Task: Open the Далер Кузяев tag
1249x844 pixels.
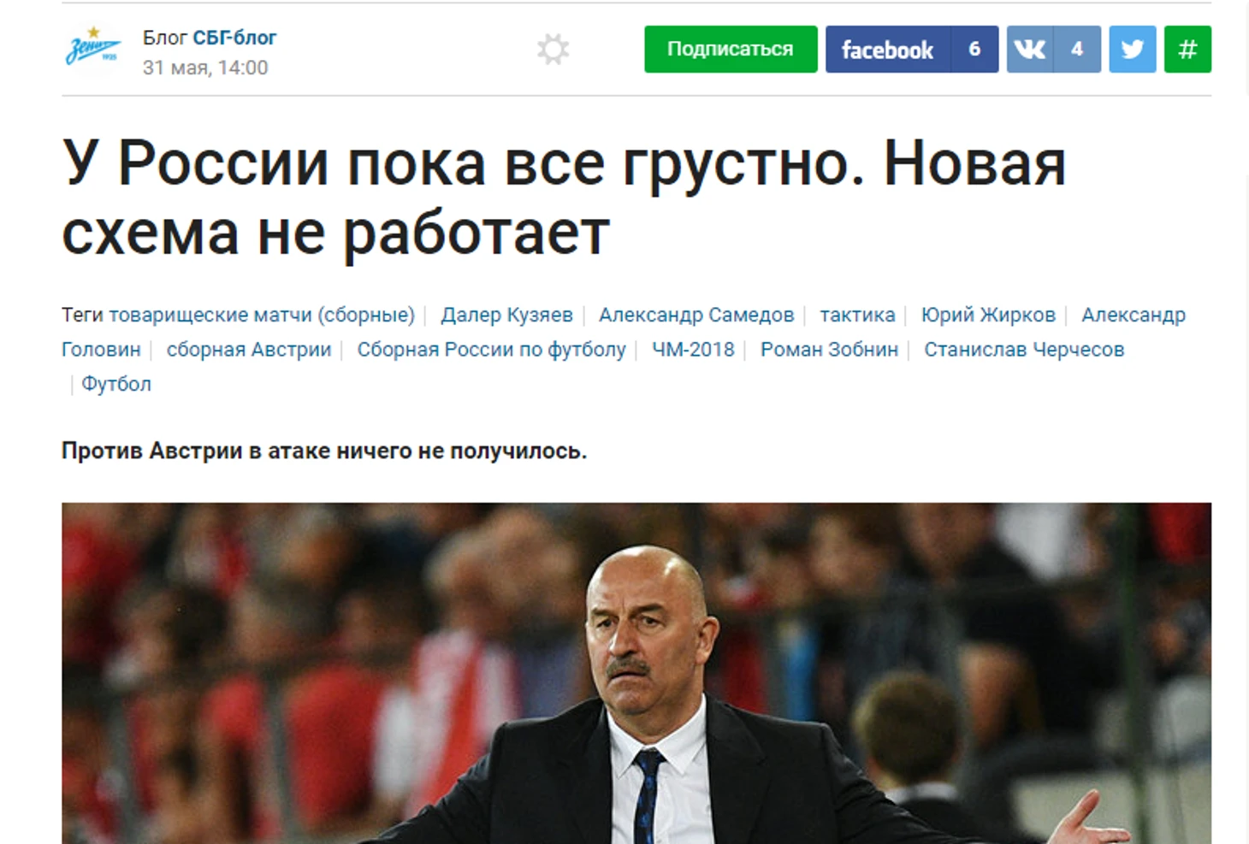Action: 506,316
